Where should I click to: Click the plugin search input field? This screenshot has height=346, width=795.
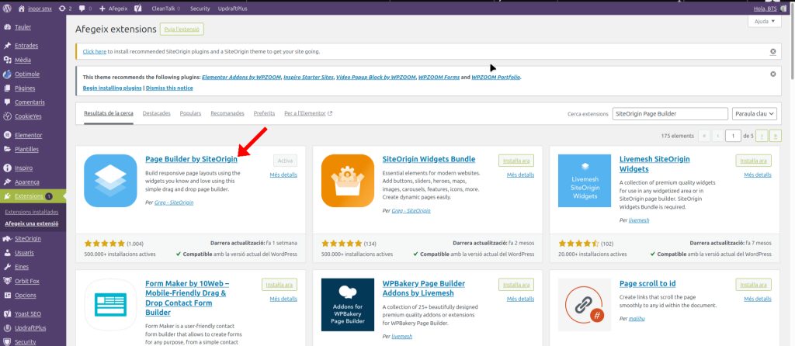click(x=668, y=113)
